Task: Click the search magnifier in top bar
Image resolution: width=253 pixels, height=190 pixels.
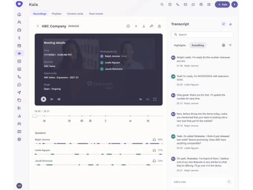Action: tap(162, 5)
